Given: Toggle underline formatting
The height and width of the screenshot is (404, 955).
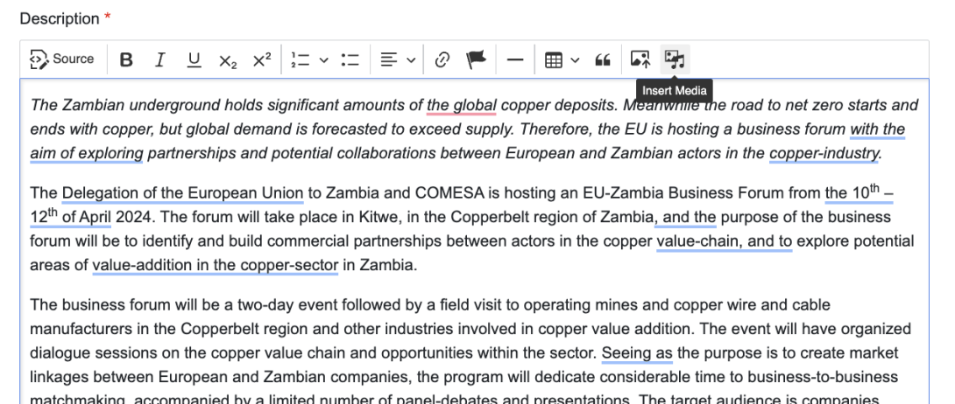Looking at the screenshot, I should [x=194, y=59].
